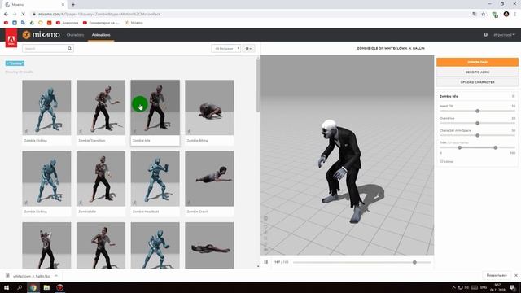521x293 pixels.
Task: Close the downloads bar
Action: coord(515,275)
